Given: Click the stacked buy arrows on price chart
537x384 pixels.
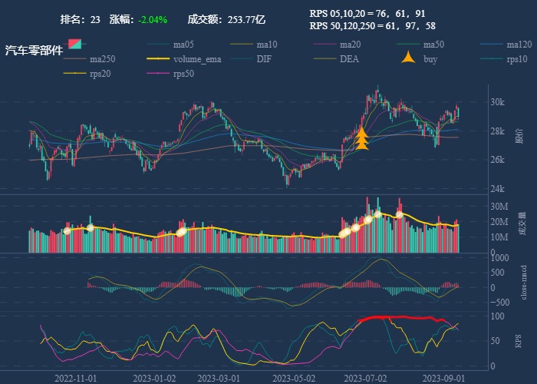Looking at the screenshot, I should coord(362,139).
